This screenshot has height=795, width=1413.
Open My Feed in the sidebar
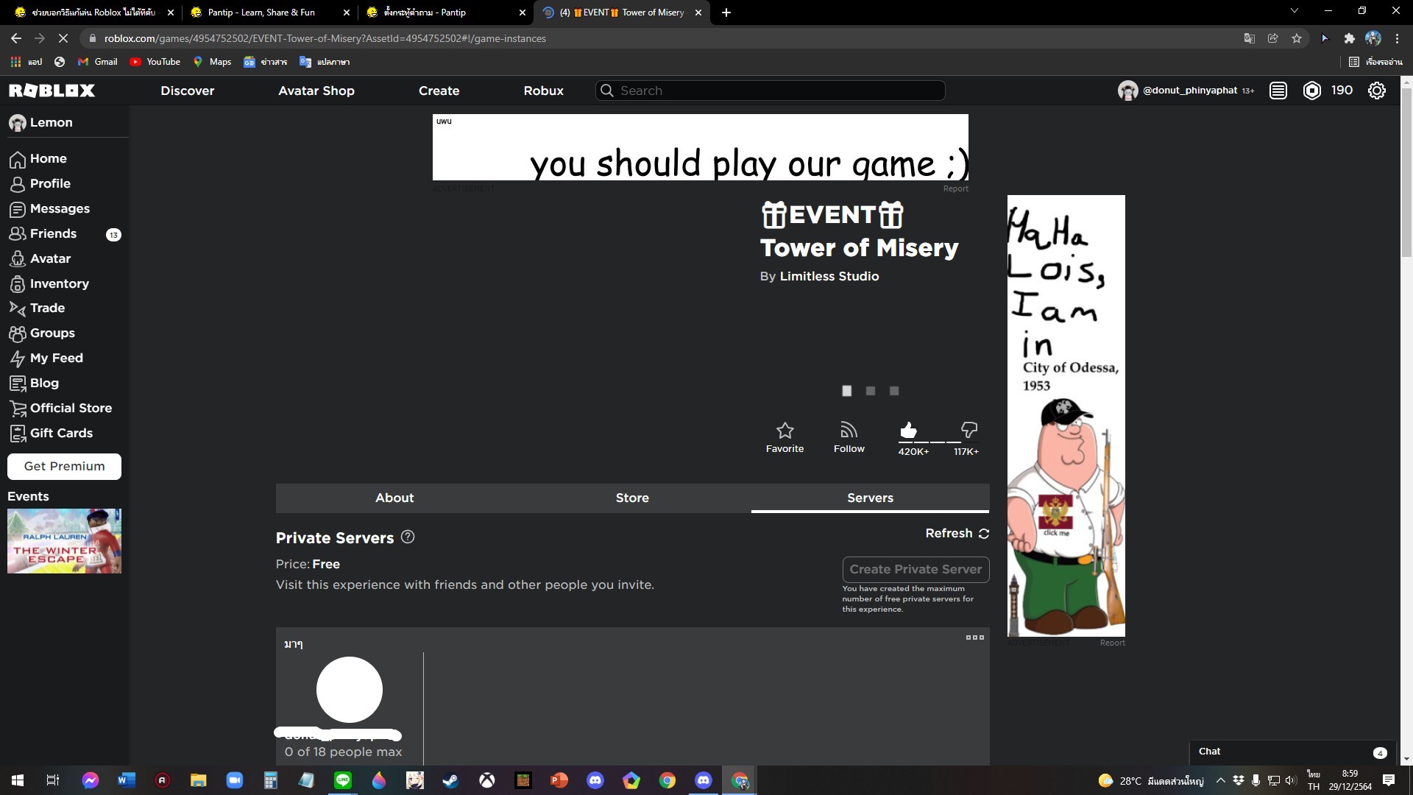pos(46,358)
